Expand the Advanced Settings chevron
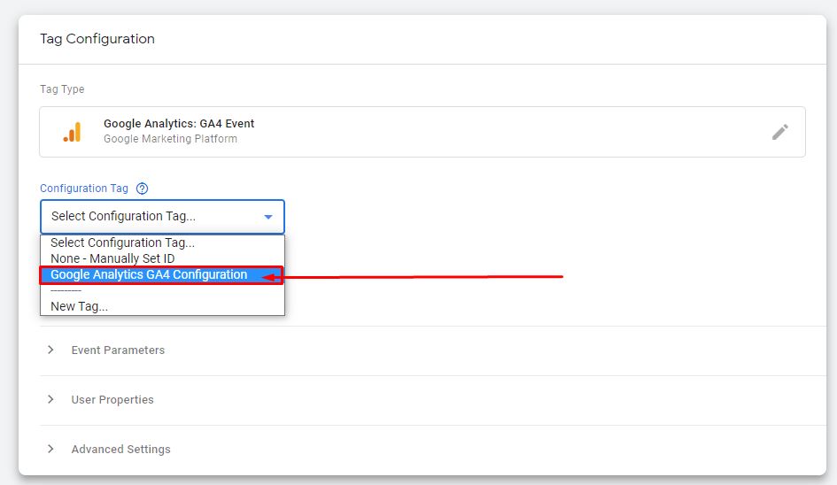 pos(50,450)
